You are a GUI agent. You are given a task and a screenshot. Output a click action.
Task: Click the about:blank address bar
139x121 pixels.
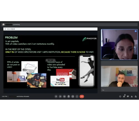(50, 29)
